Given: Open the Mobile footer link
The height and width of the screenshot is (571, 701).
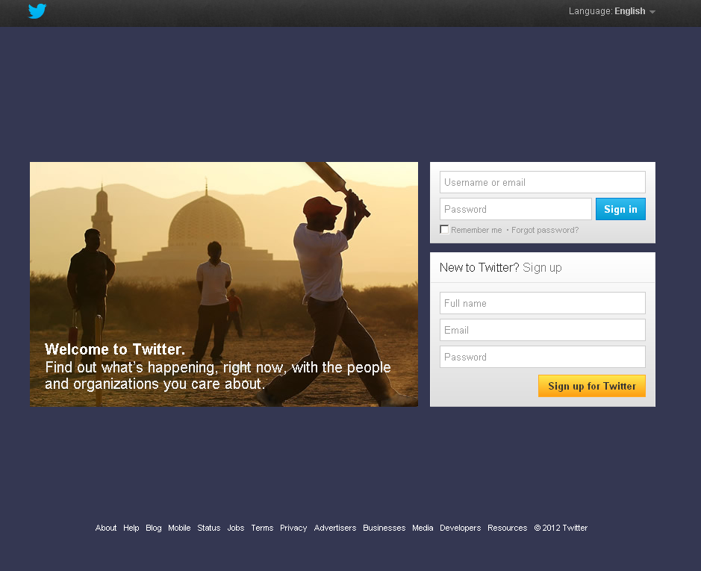Looking at the screenshot, I should point(179,528).
